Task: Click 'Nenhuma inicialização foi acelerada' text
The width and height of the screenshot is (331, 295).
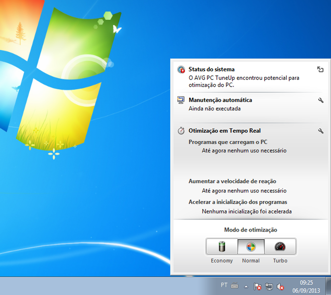Action: coord(247,211)
